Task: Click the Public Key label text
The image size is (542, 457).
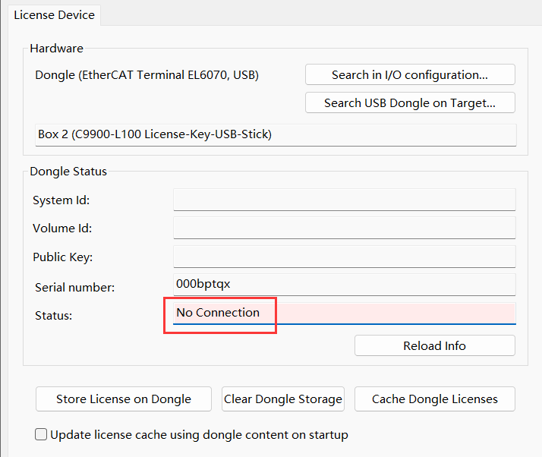Action: point(62,257)
